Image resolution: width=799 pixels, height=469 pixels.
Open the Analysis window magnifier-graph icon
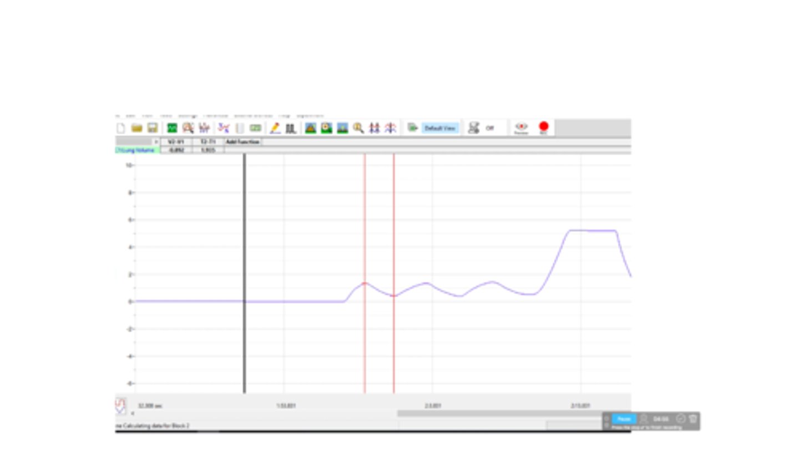click(188, 128)
